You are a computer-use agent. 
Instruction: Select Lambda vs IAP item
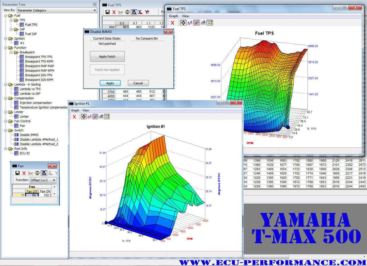click(30, 94)
